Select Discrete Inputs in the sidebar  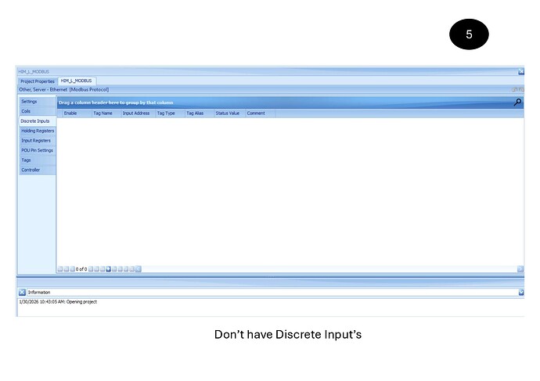coord(35,121)
